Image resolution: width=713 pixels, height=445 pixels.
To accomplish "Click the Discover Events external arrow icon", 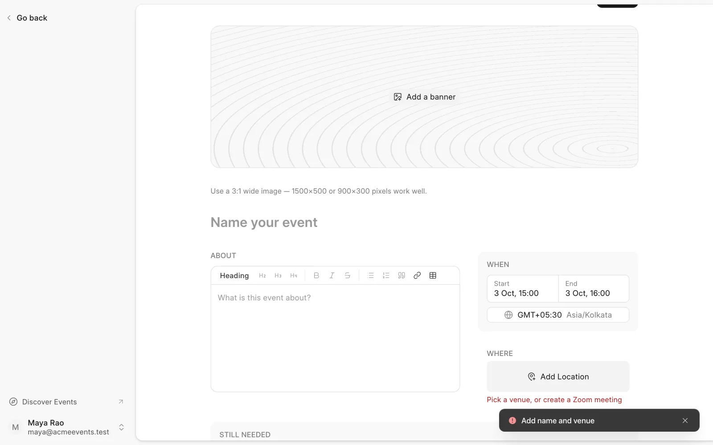I will (121, 402).
